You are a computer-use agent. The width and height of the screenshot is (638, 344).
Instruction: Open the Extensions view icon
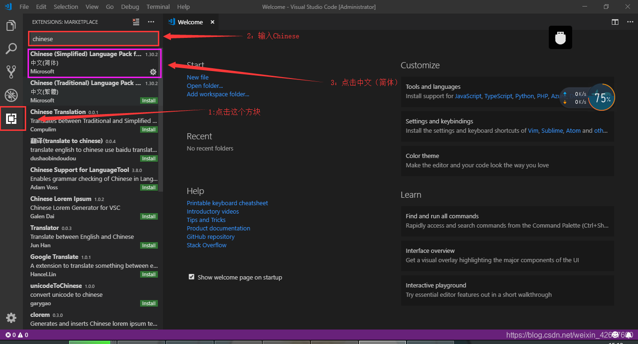tap(11, 119)
